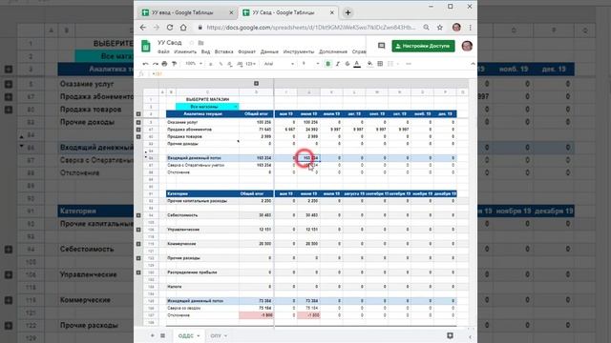
Task: Open the Файл menu
Action: click(x=163, y=51)
